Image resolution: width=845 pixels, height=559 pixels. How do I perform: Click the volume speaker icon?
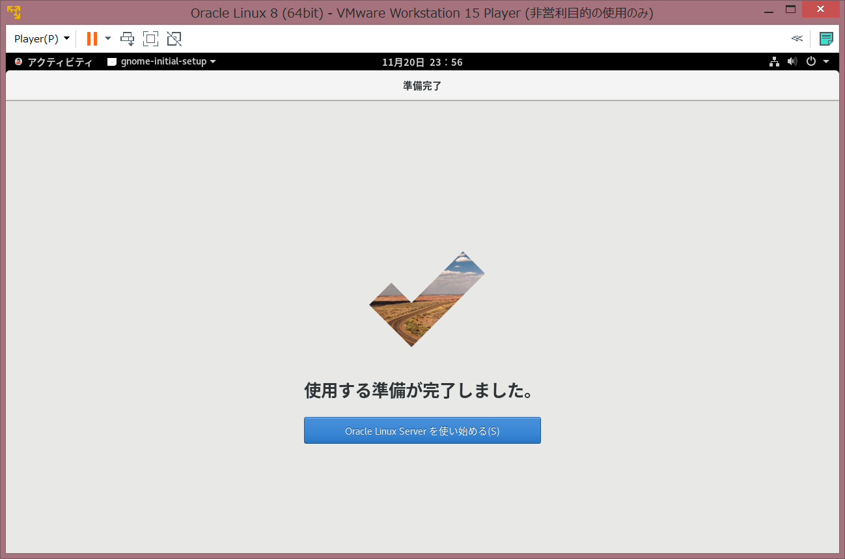point(792,62)
